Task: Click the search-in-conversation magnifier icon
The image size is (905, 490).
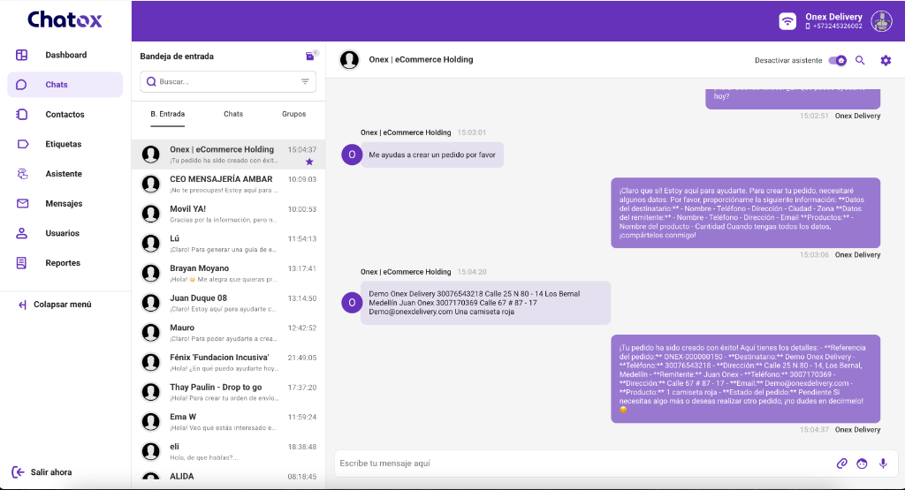Action: 860,60
